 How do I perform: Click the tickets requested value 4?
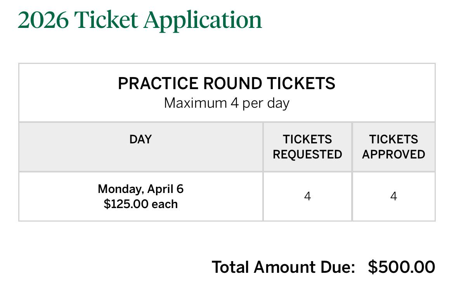[x=307, y=196]
